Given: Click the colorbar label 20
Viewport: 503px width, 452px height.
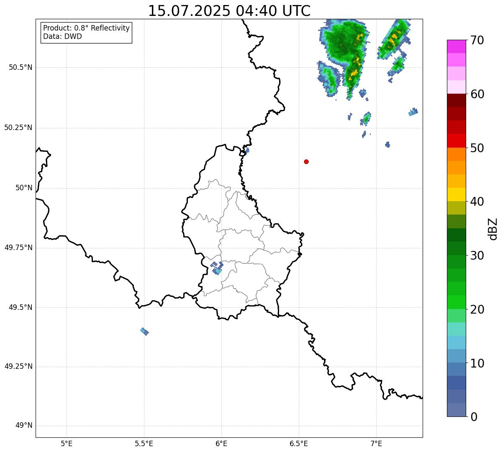Looking at the screenshot, I should pos(477,309).
